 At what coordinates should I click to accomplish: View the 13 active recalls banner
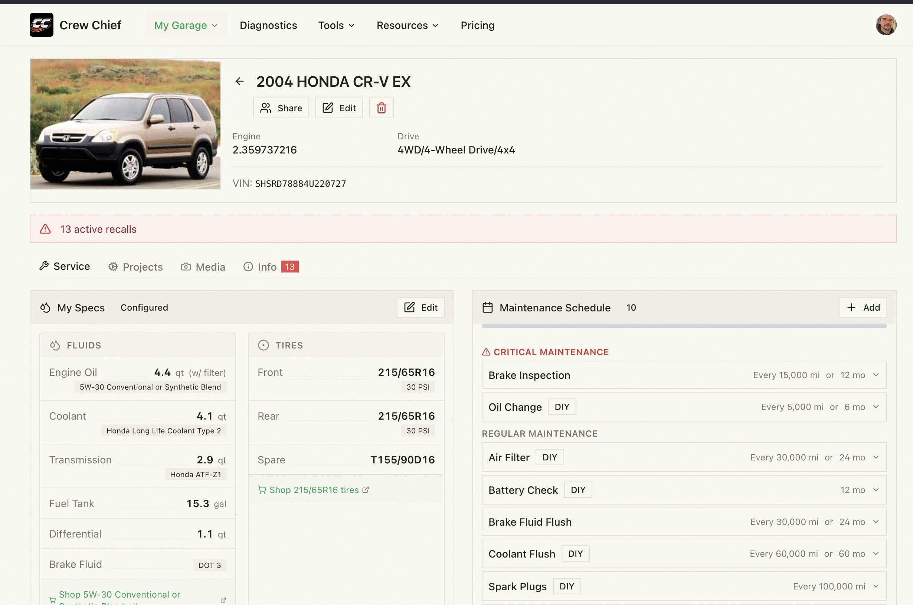click(x=98, y=228)
